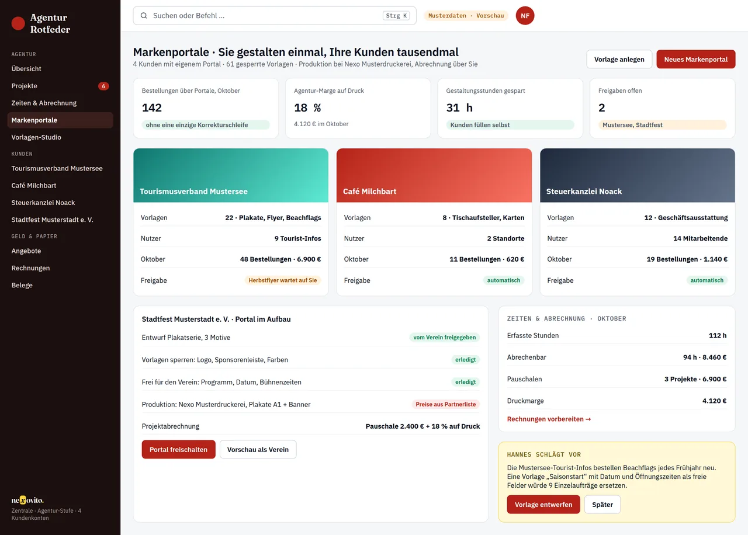Open Stadtfest Musterstadt e. V. in sidebar
Screen dimensions: 748x535
pos(60,220)
